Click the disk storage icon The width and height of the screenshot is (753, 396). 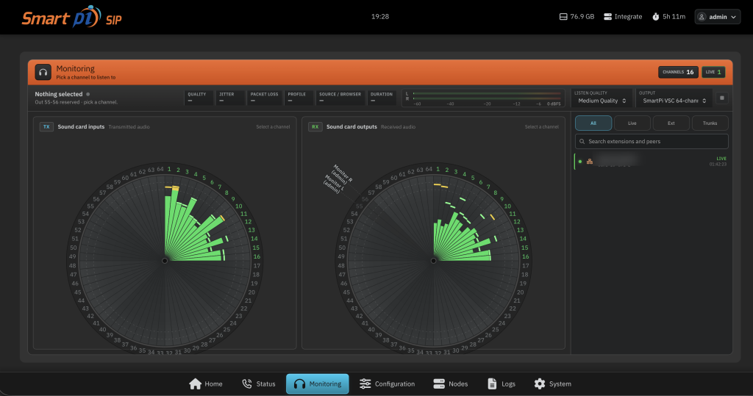[x=563, y=17]
